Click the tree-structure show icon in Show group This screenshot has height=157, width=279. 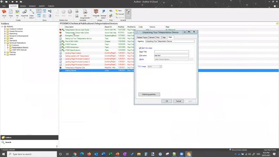click(x=50, y=11)
